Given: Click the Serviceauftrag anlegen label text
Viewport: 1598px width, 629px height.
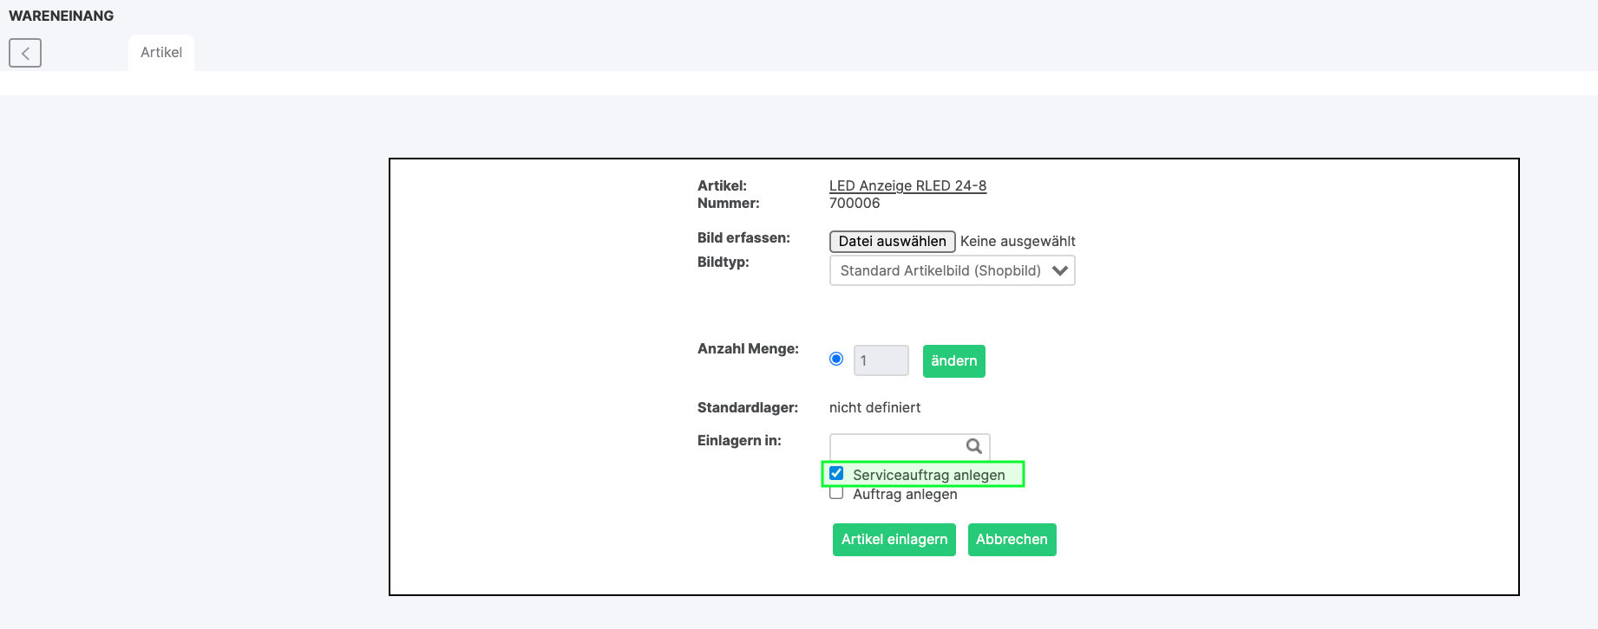Looking at the screenshot, I should click(x=928, y=475).
